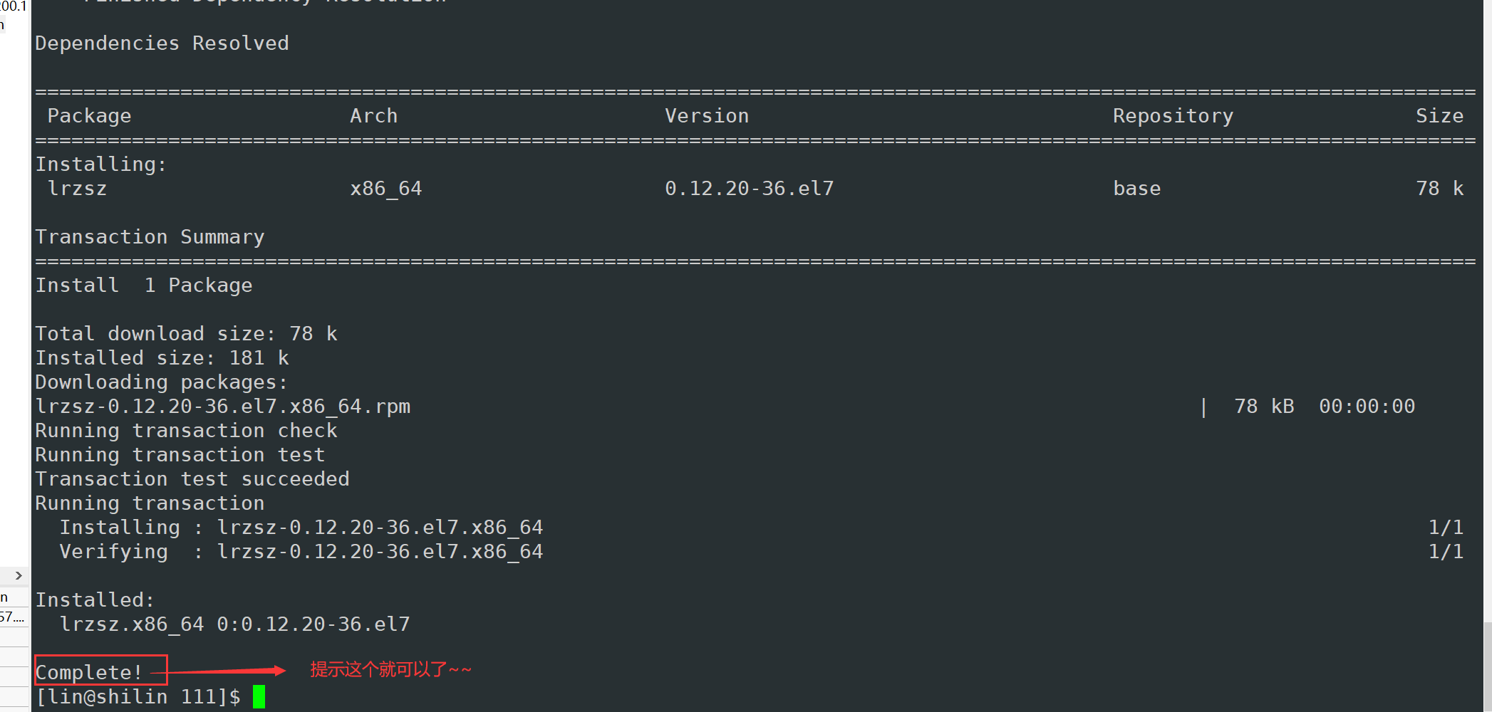Select the sidebar row ending in 57....
1492x712 pixels.
[x=12, y=617]
